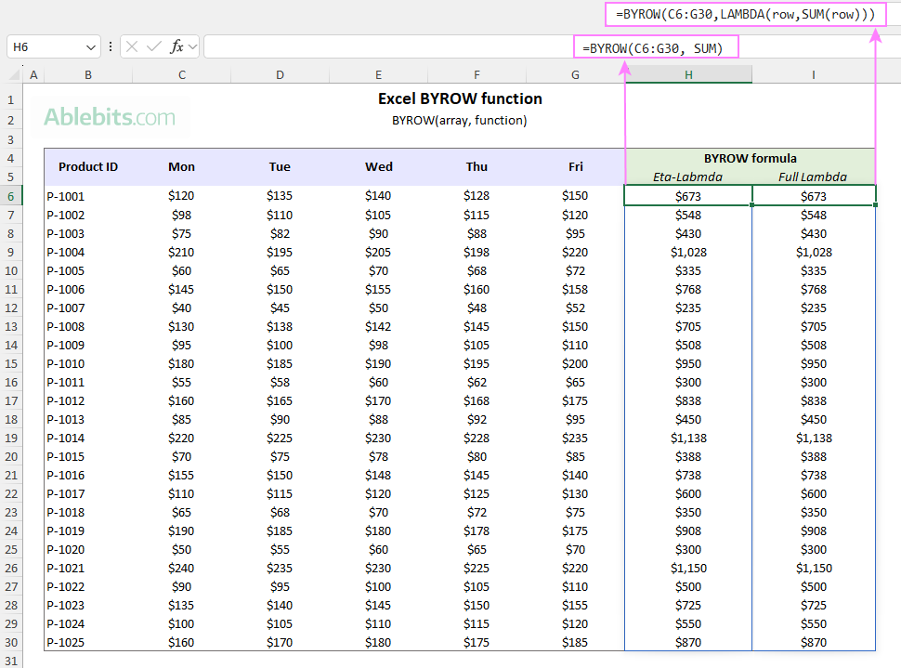This screenshot has width=901, height=668.
Task: Select row 6 header
Action: (x=11, y=196)
